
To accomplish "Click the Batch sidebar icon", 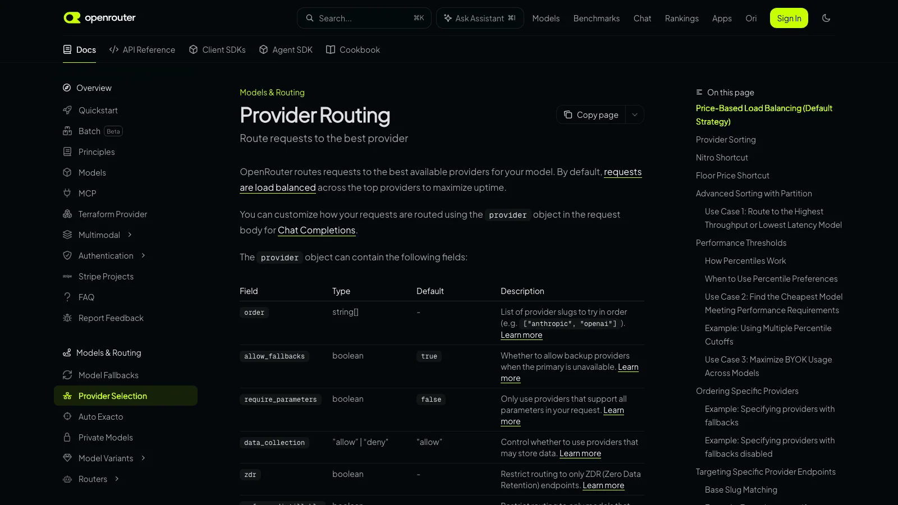I will tap(67, 131).
